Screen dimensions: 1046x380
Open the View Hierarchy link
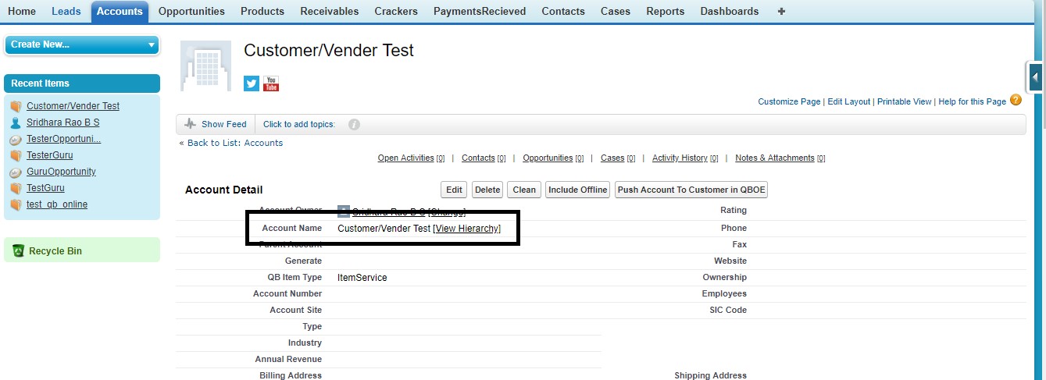pos(466,229)
